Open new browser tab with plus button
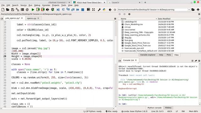 click(x=145, y=2)
